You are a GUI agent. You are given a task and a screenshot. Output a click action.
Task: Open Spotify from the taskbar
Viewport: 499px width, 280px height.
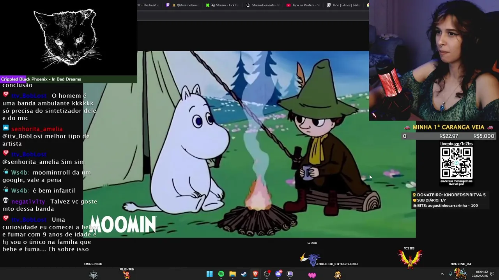pos(221,274)
